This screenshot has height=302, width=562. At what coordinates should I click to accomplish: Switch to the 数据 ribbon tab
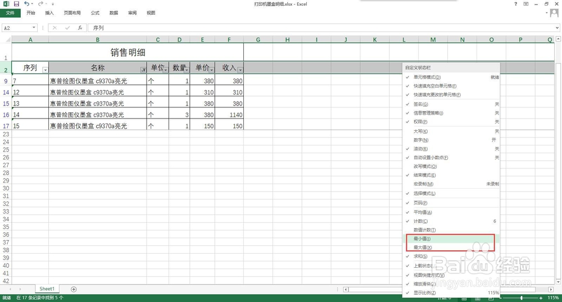click(114, 13)
